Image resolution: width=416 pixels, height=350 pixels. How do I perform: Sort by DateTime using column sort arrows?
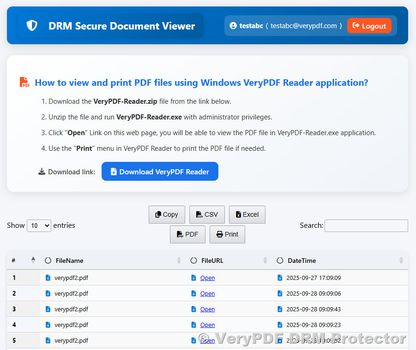tap(401, 261)
